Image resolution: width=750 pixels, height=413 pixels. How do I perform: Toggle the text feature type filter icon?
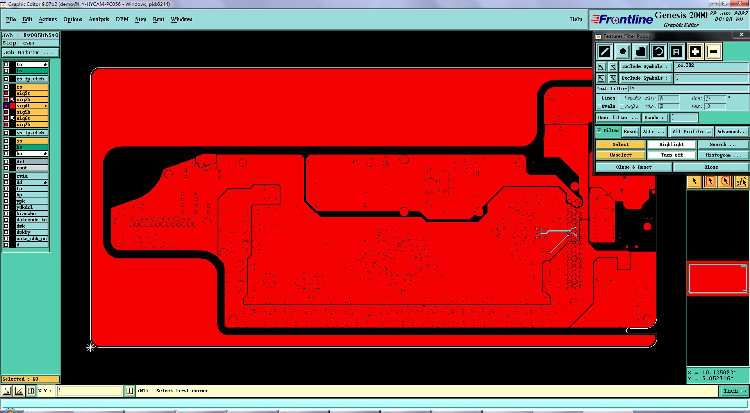point(677,52)
